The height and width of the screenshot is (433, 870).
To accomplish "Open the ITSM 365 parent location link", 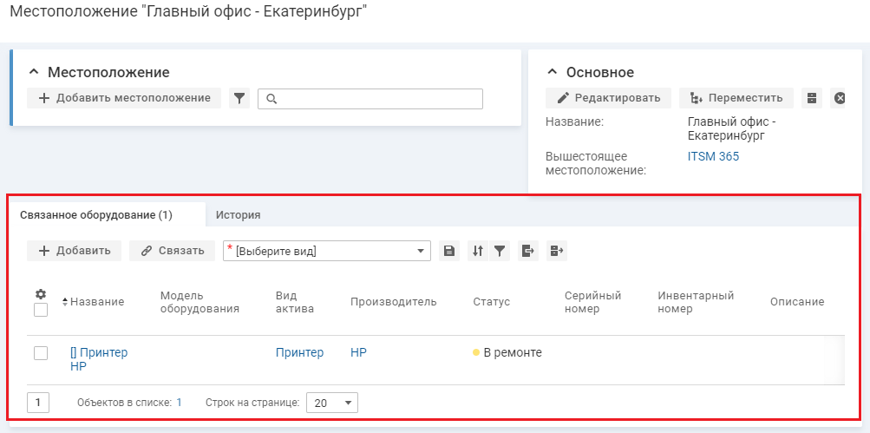I will click(x=713, y=157).
